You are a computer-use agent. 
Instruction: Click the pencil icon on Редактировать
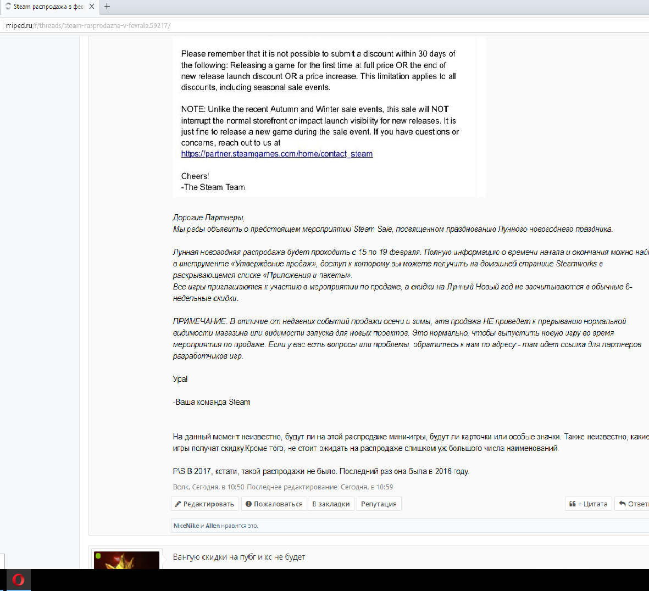click(178, 504)
